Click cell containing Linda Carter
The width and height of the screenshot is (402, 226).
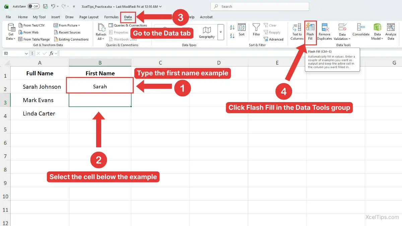(40, 114)
